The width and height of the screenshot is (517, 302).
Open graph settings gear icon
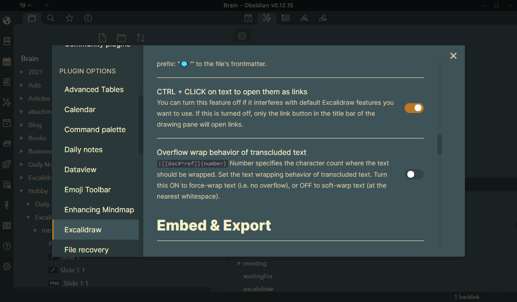(242, 36)
